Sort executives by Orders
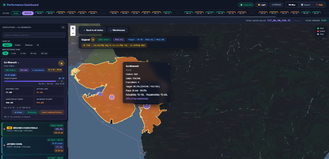Image resolution: width=329 pixels, height=159 pixels. point(18,45)
